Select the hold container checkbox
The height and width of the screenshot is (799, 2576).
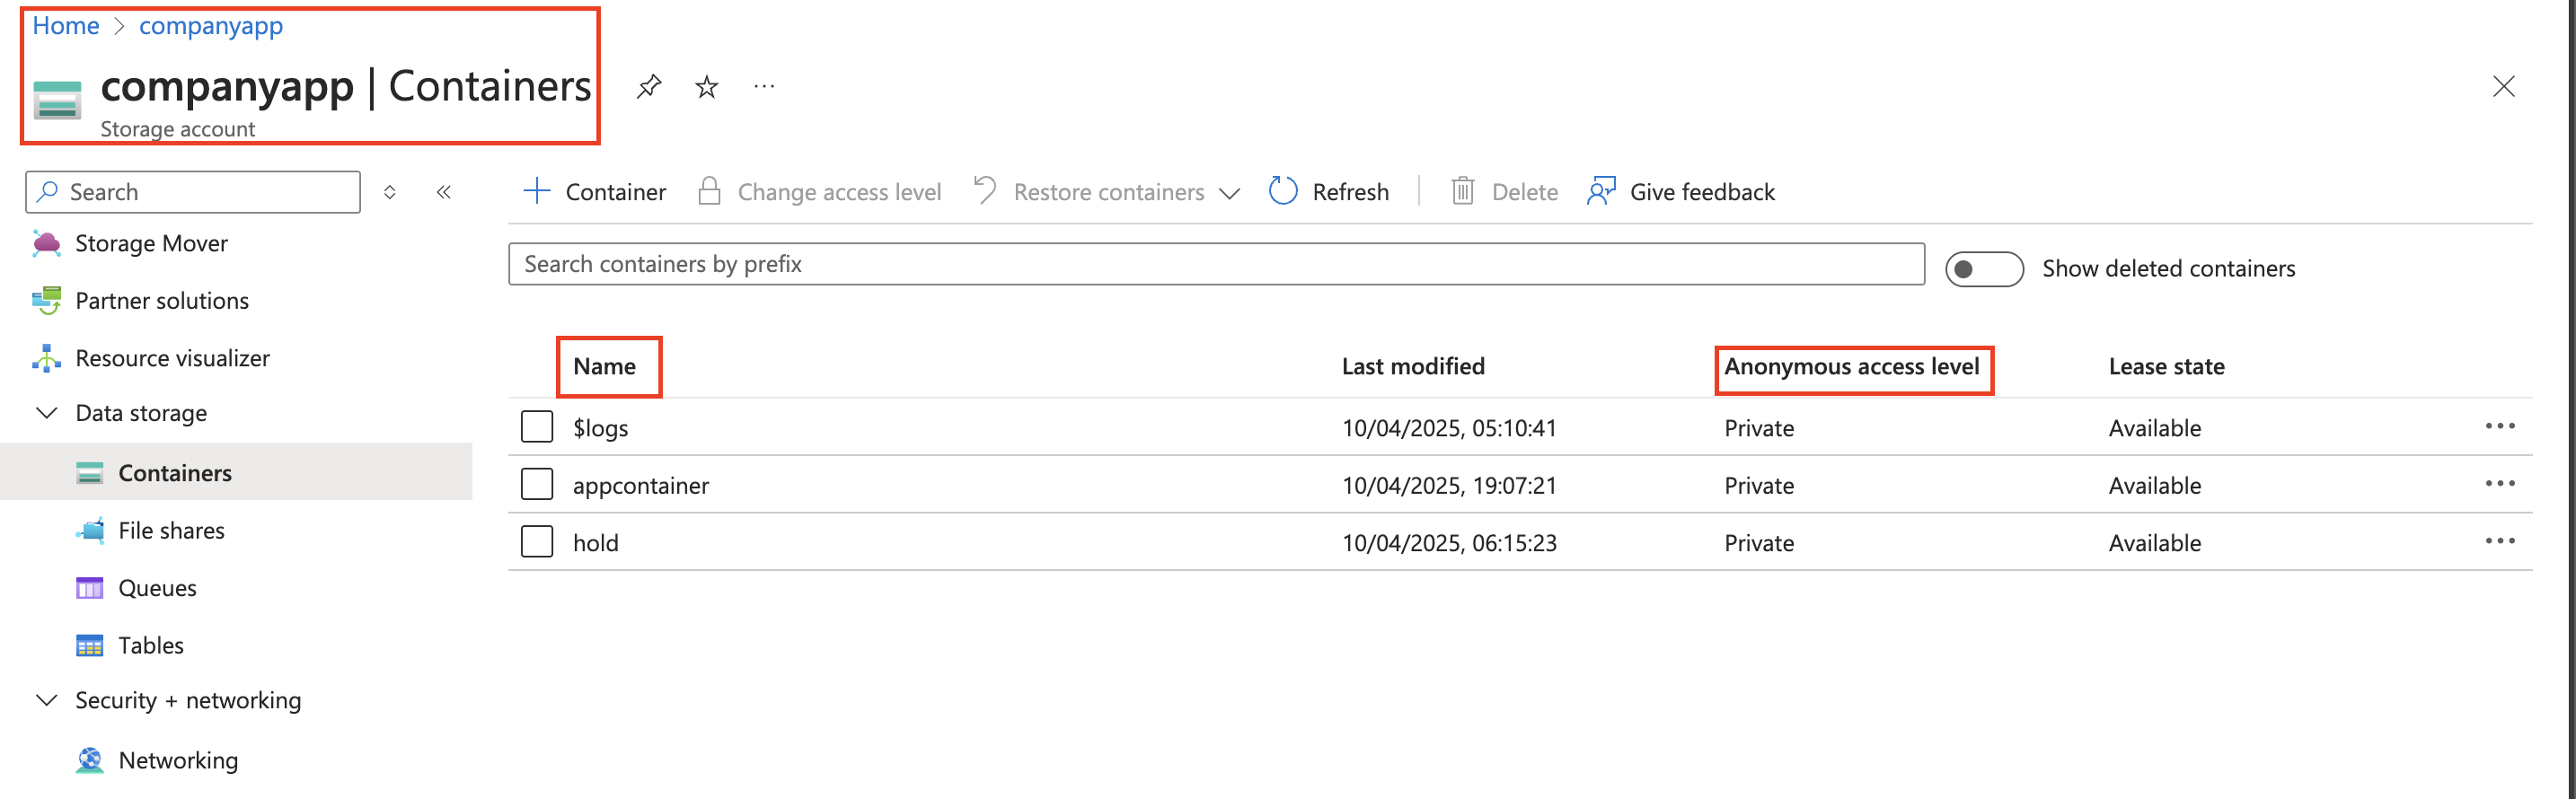[537, 542]
